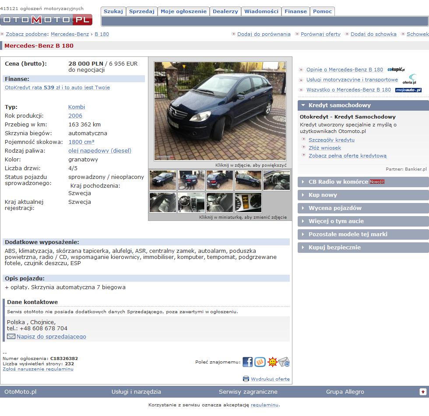Viewport: 429px width, 416px height.
Task: Select the second thumbnail, car rear view
Action: click(x=191, y=180)
